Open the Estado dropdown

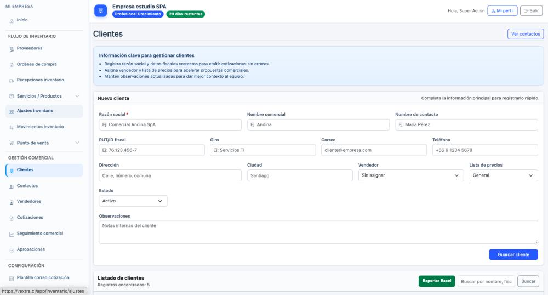(133, 201)
